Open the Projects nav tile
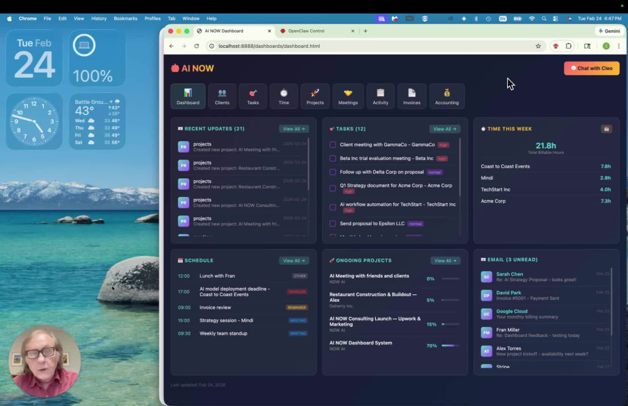The width and height of the screenshot is (628, 406). pos(315,96)
